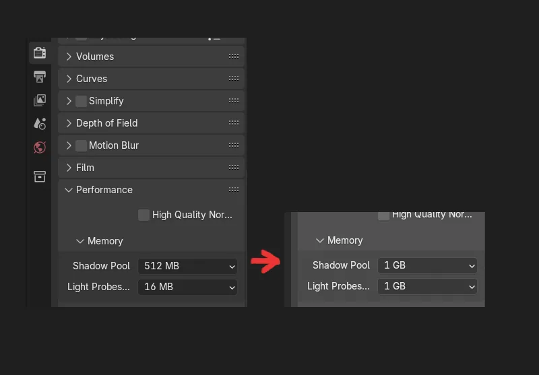
Task: Click the Volumes panel title
Action: point(95,57)
